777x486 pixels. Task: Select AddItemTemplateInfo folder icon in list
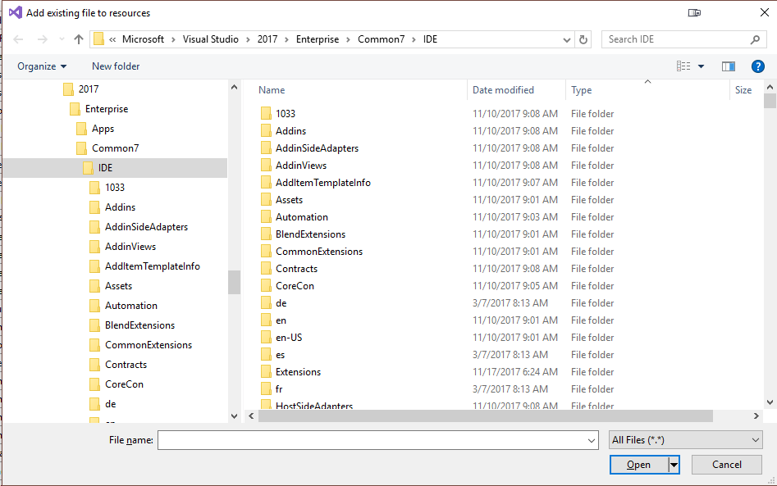click(266, 183)
